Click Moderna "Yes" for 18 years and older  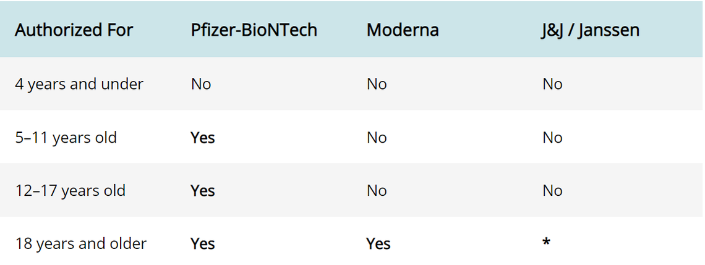pyautogui.click(x=378, y=243)
